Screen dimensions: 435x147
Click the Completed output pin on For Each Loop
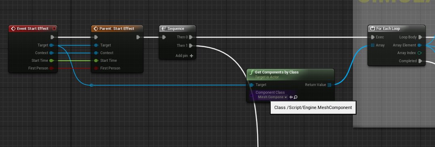[420, 61]
